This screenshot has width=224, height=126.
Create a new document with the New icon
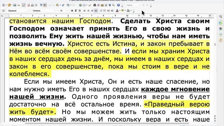(4, 5)
